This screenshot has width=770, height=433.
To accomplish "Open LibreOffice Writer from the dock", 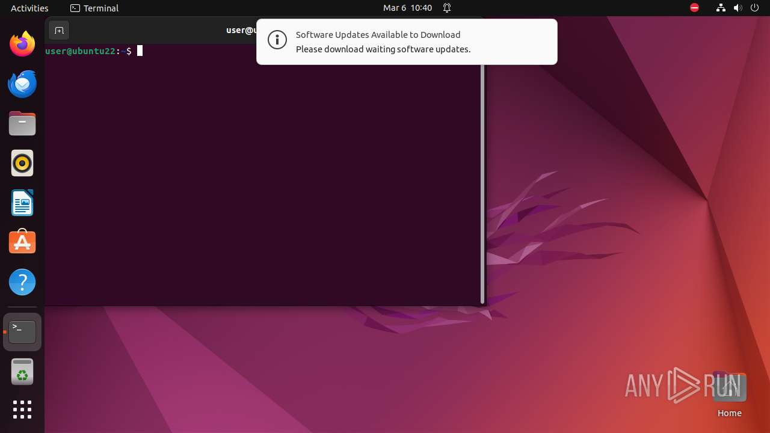I will 22,203.
